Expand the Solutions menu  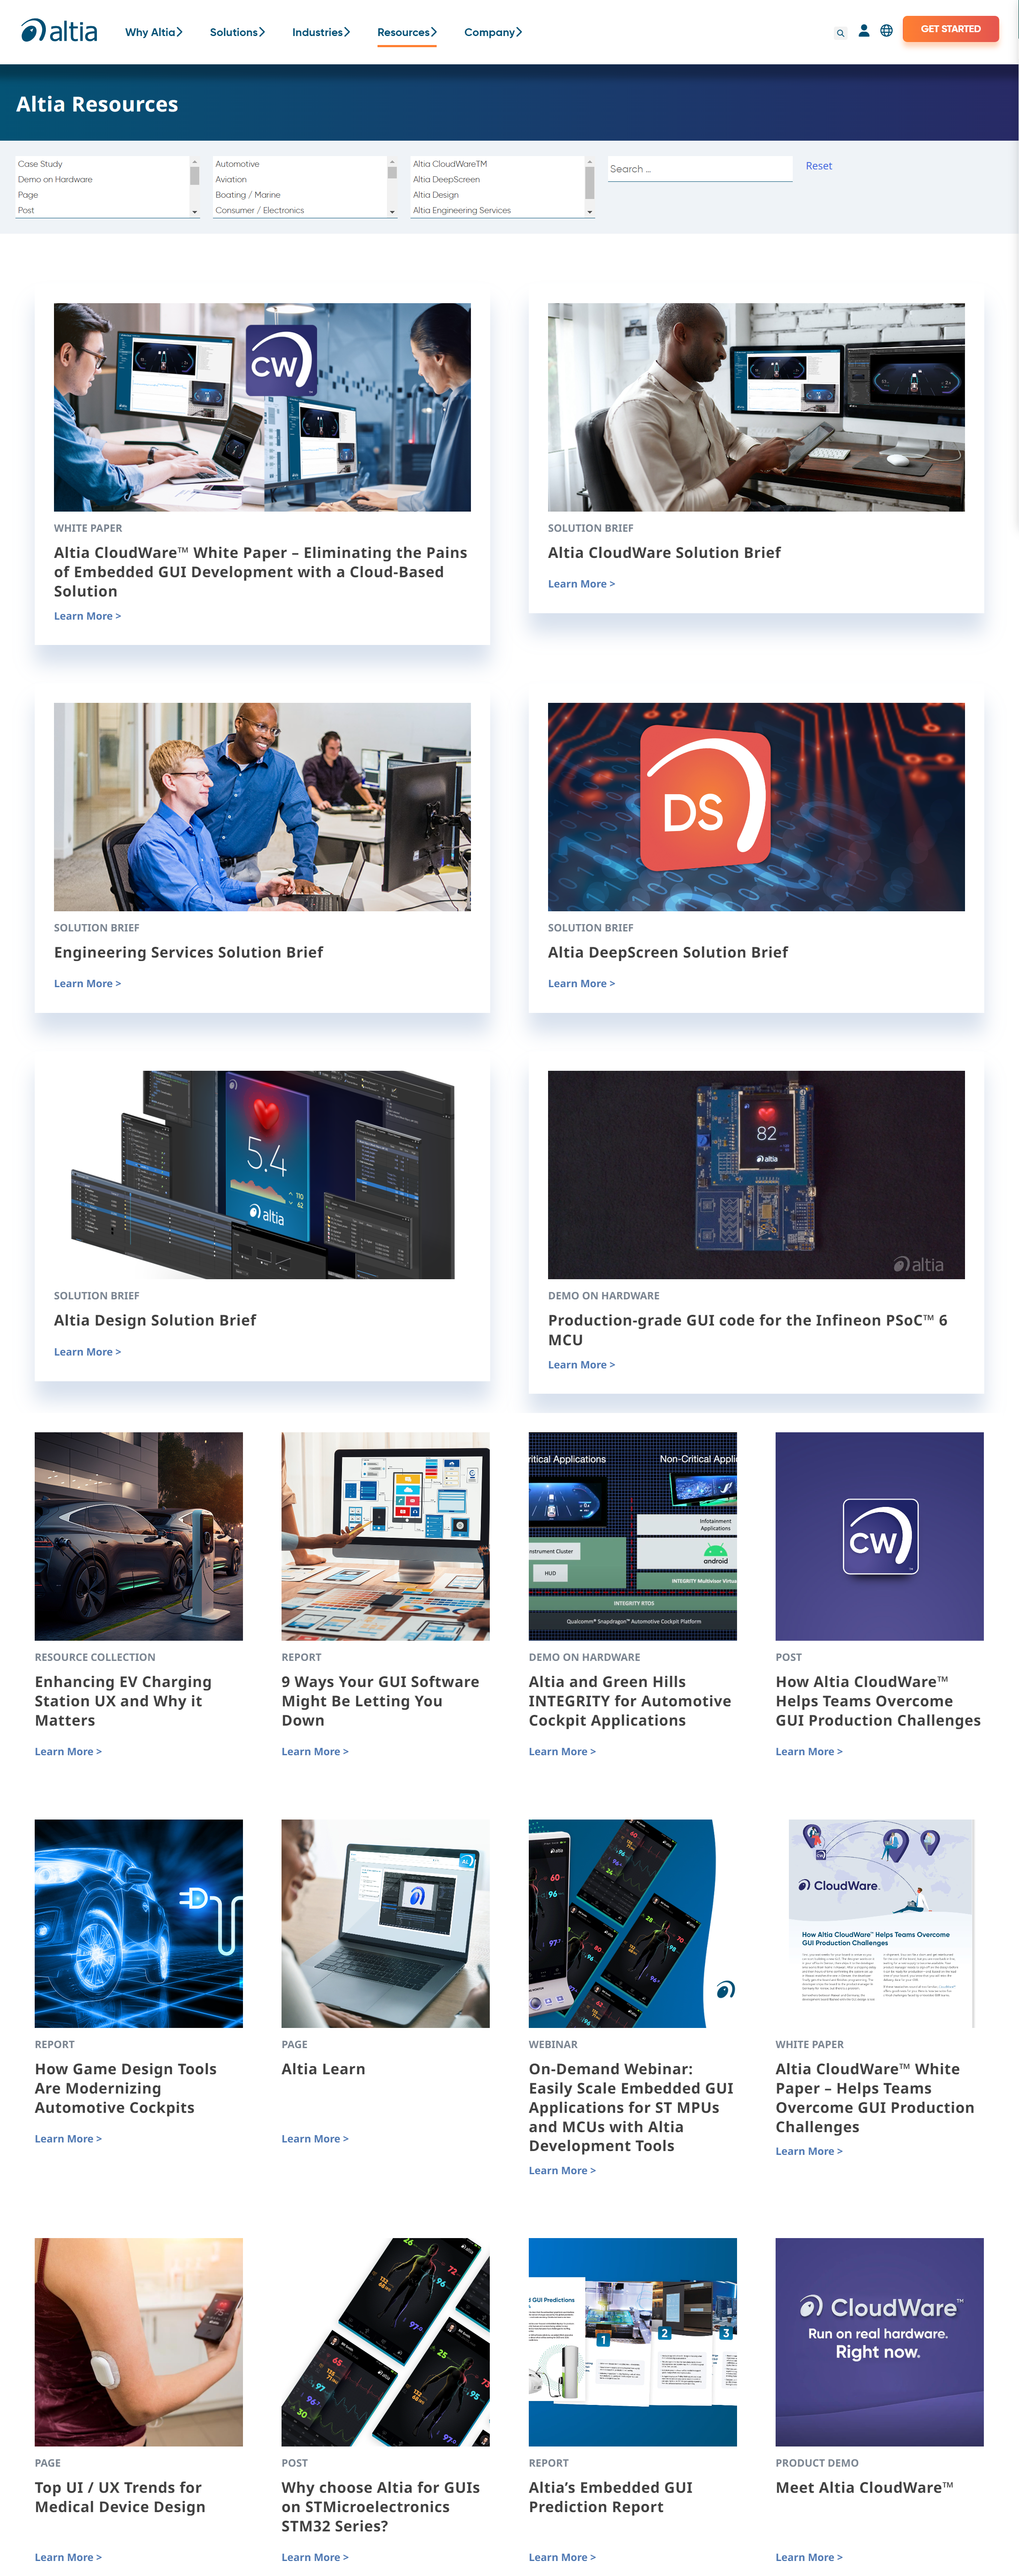click(x=238, y=32)
